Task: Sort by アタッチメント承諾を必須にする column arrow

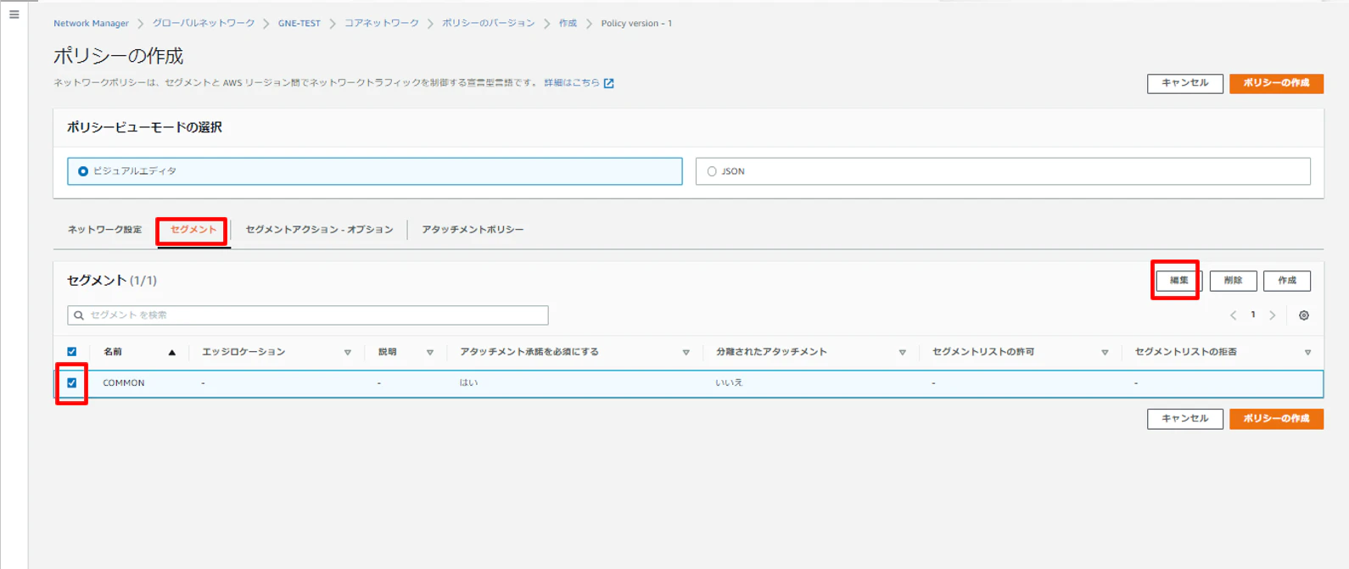Action: (x=686, y=353)
